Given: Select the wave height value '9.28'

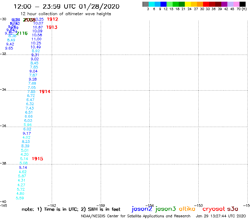Looking at the screenshot, I should [33, 79].
